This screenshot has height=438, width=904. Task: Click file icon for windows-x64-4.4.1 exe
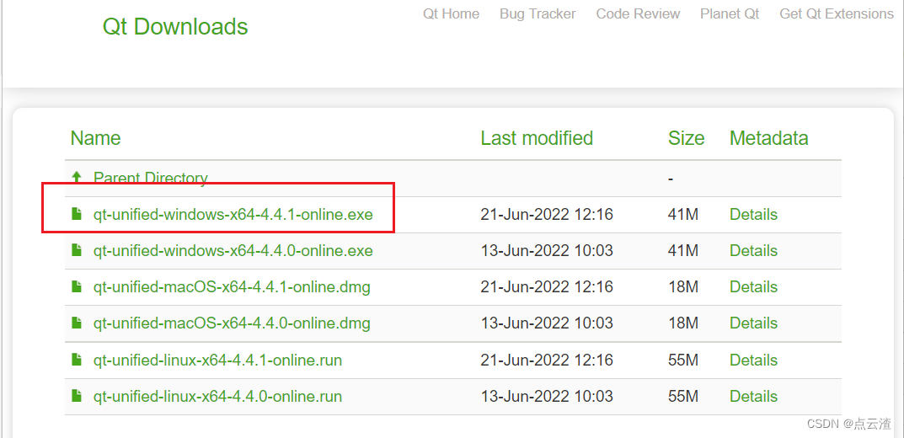point(76,214)
